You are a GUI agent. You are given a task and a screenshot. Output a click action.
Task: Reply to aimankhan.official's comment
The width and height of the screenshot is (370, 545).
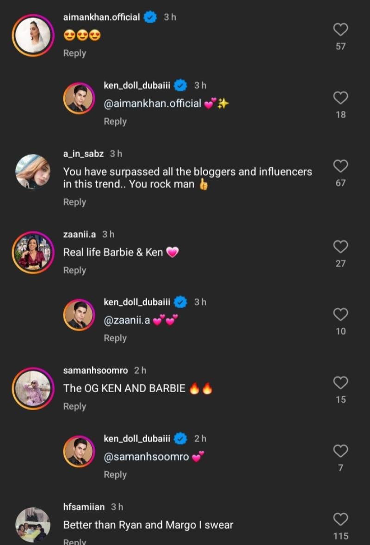(74, 53)
